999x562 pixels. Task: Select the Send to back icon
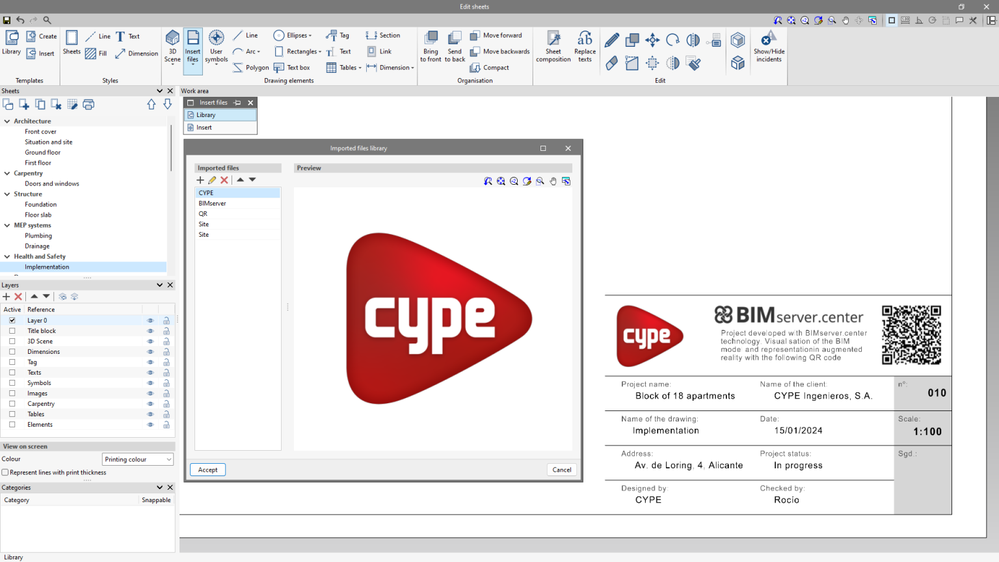pos(454,46)
